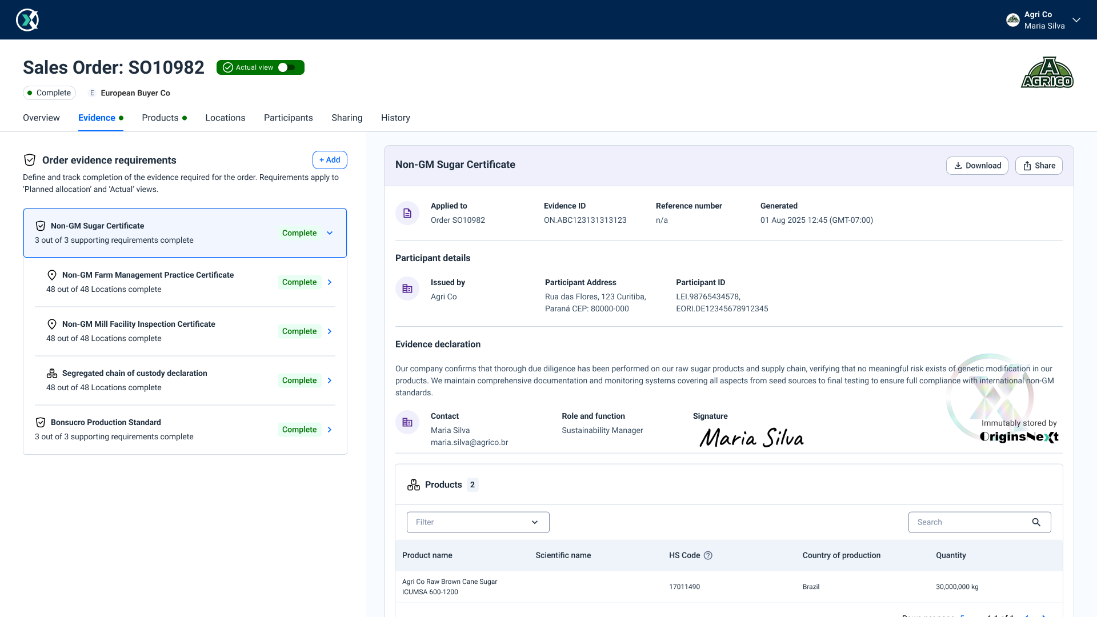
Task: Click the Products boxes icon heading
Action: (x=414, y=485)
